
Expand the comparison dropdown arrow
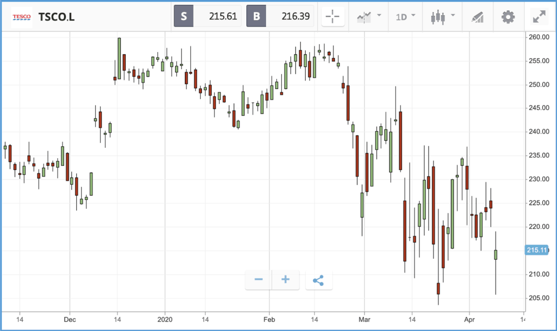(379, 15)
